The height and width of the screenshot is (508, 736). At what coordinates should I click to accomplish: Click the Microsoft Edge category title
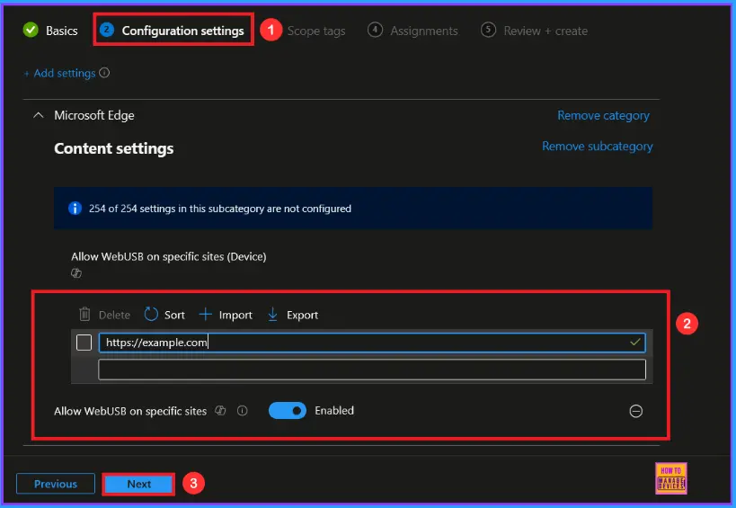pyautogui.click(x=93, y=115)
